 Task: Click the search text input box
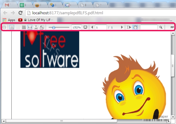pyautogui.click(x=149, y=27)
